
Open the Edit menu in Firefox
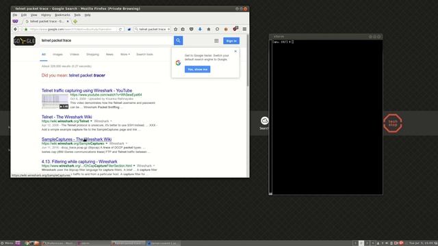[x=24, y=15]
